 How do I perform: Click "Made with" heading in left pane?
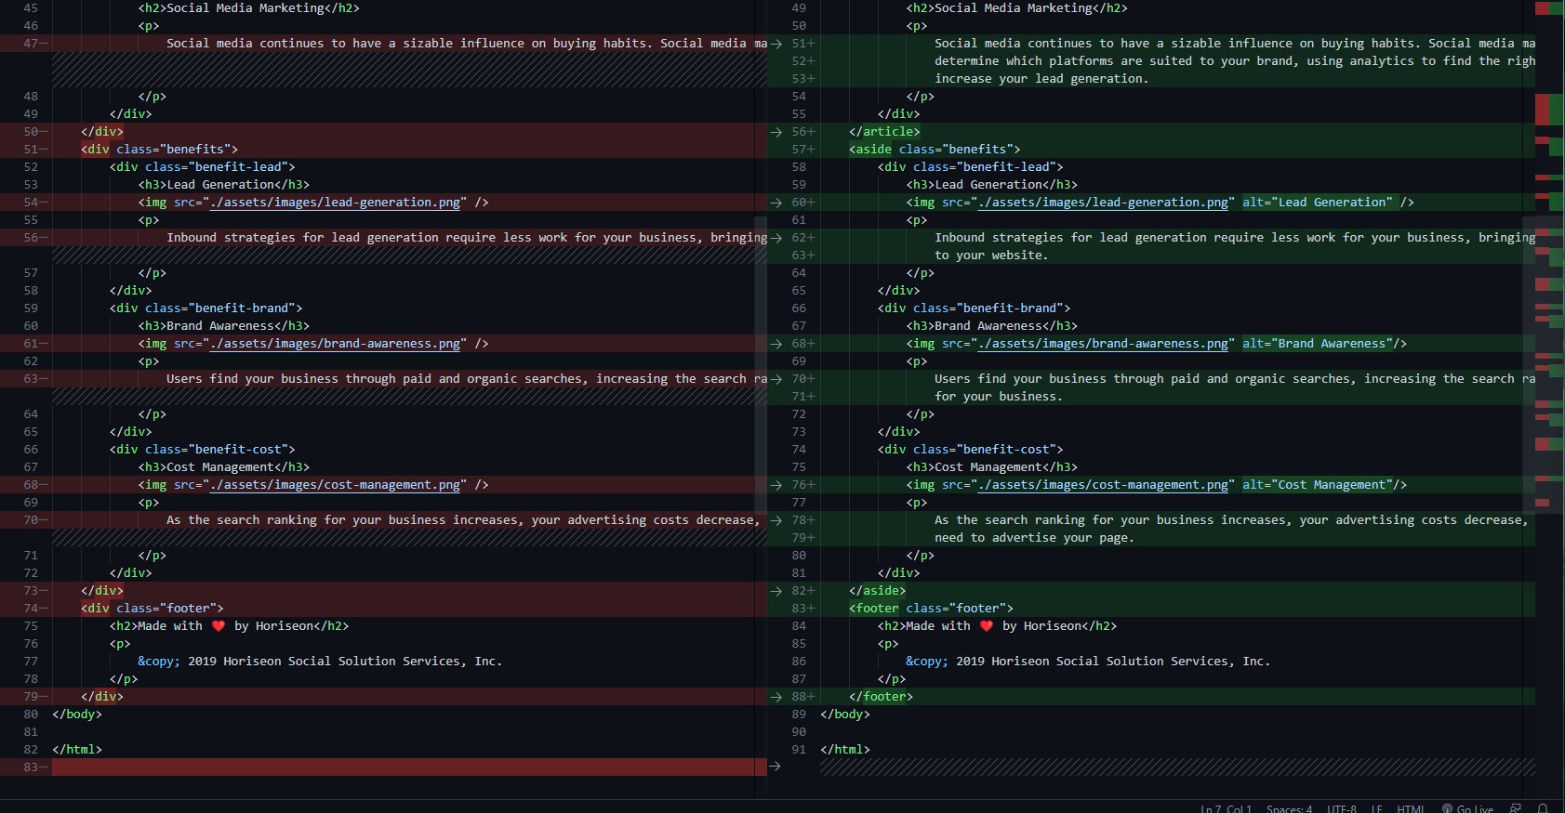coord(229,626)
